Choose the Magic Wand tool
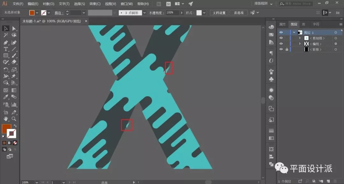Screen dimensions: 344x184 click(6, 35)
